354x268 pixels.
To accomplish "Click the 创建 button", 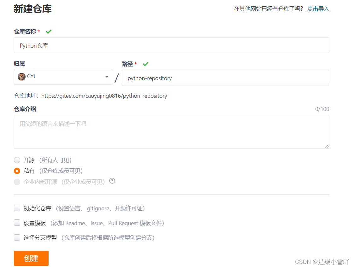I will coord(31,258).
